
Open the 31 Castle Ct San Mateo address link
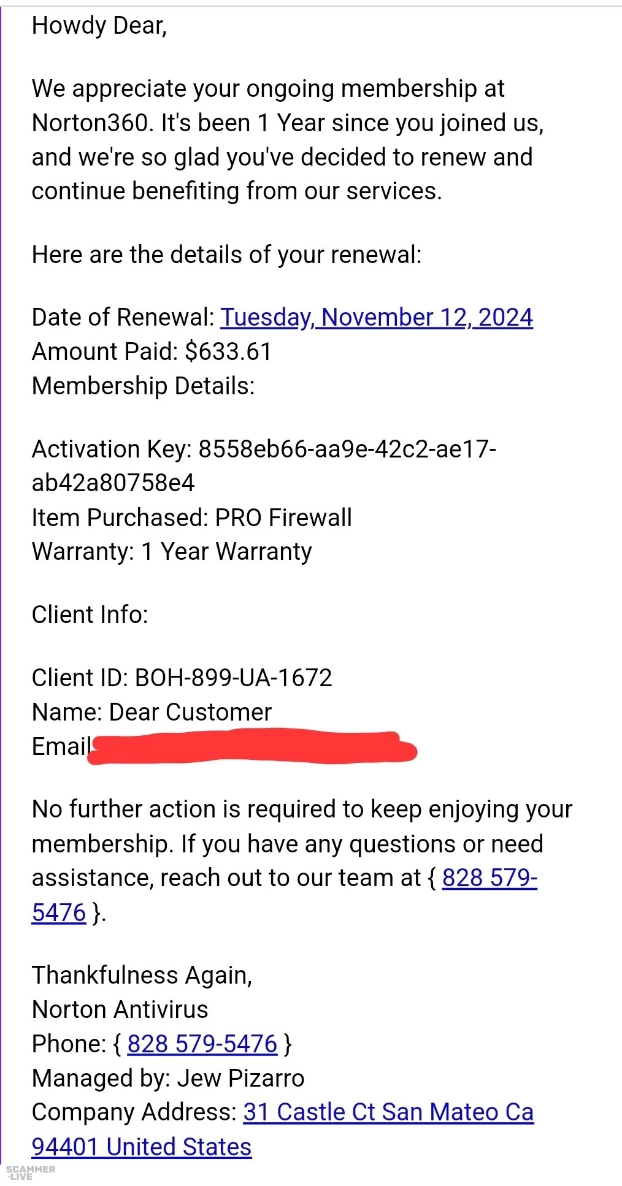(388, 1112)
